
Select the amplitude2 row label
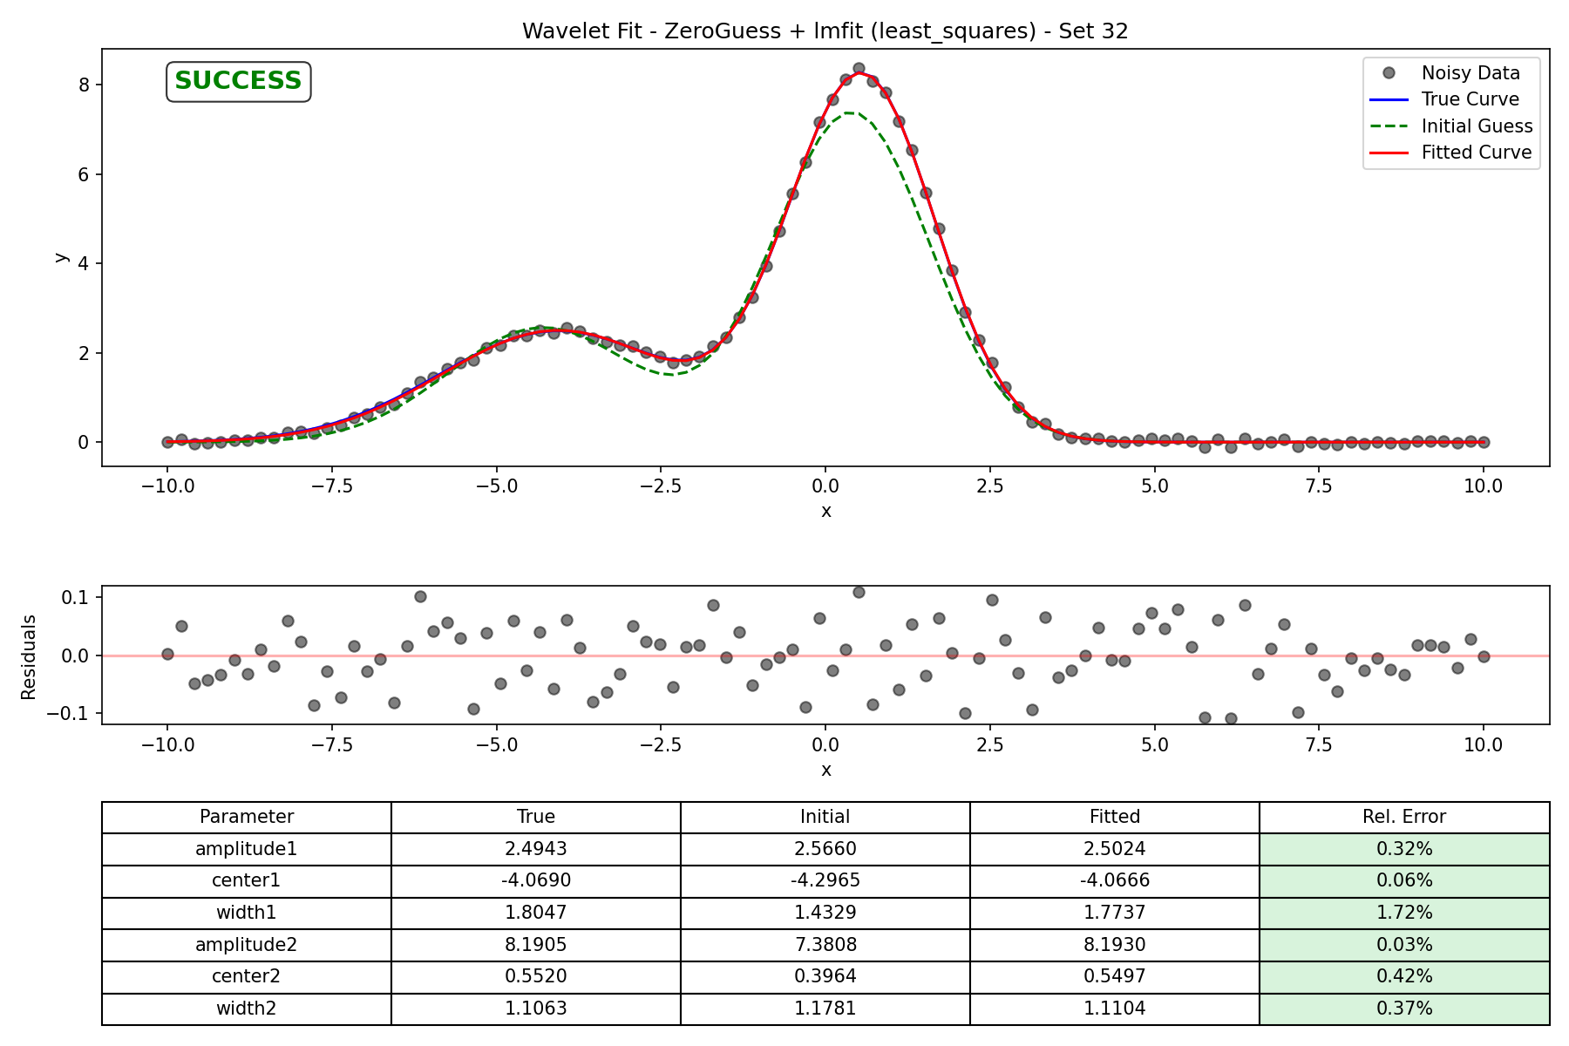pos(247,945)
